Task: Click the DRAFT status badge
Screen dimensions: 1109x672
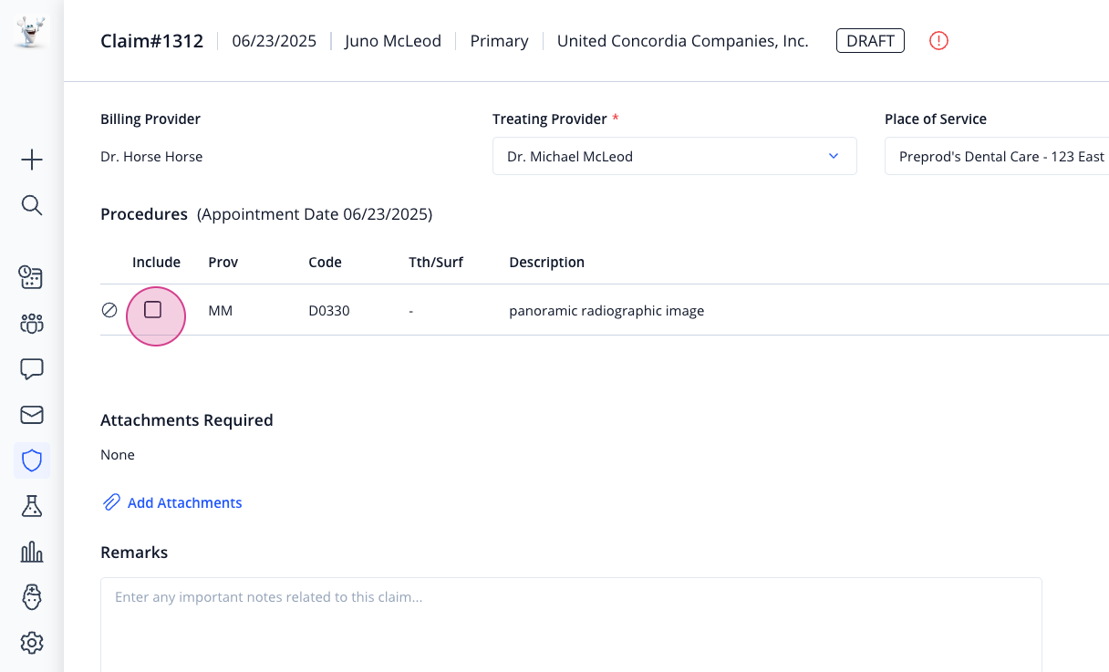Action: pos(870,41)
